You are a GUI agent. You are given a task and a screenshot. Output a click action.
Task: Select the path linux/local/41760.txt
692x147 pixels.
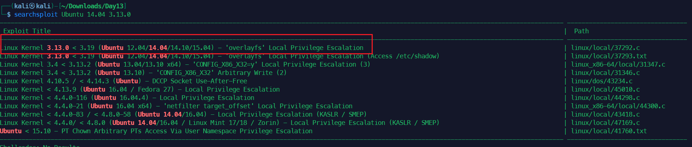[609, 131]
